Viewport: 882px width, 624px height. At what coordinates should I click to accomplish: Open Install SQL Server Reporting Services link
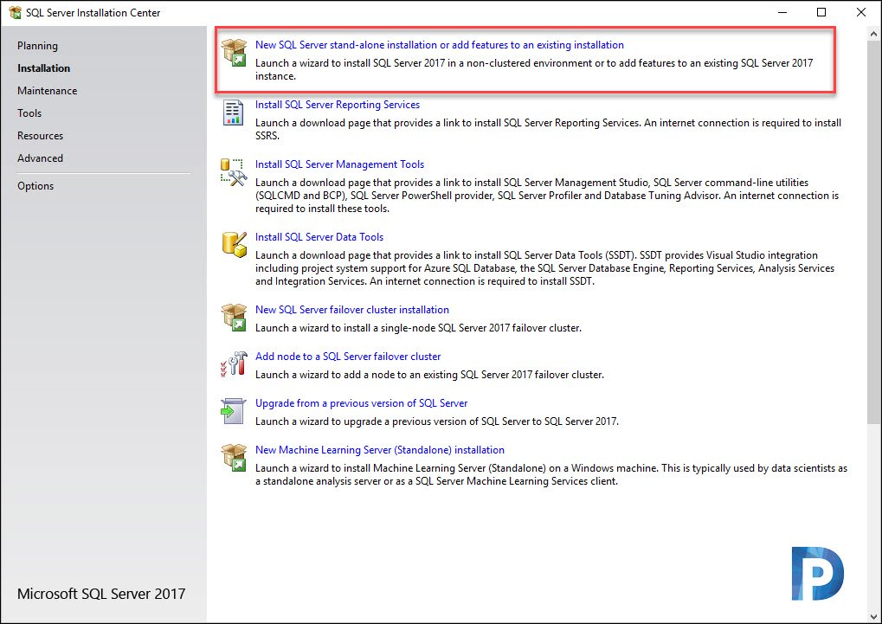point(338,105)
